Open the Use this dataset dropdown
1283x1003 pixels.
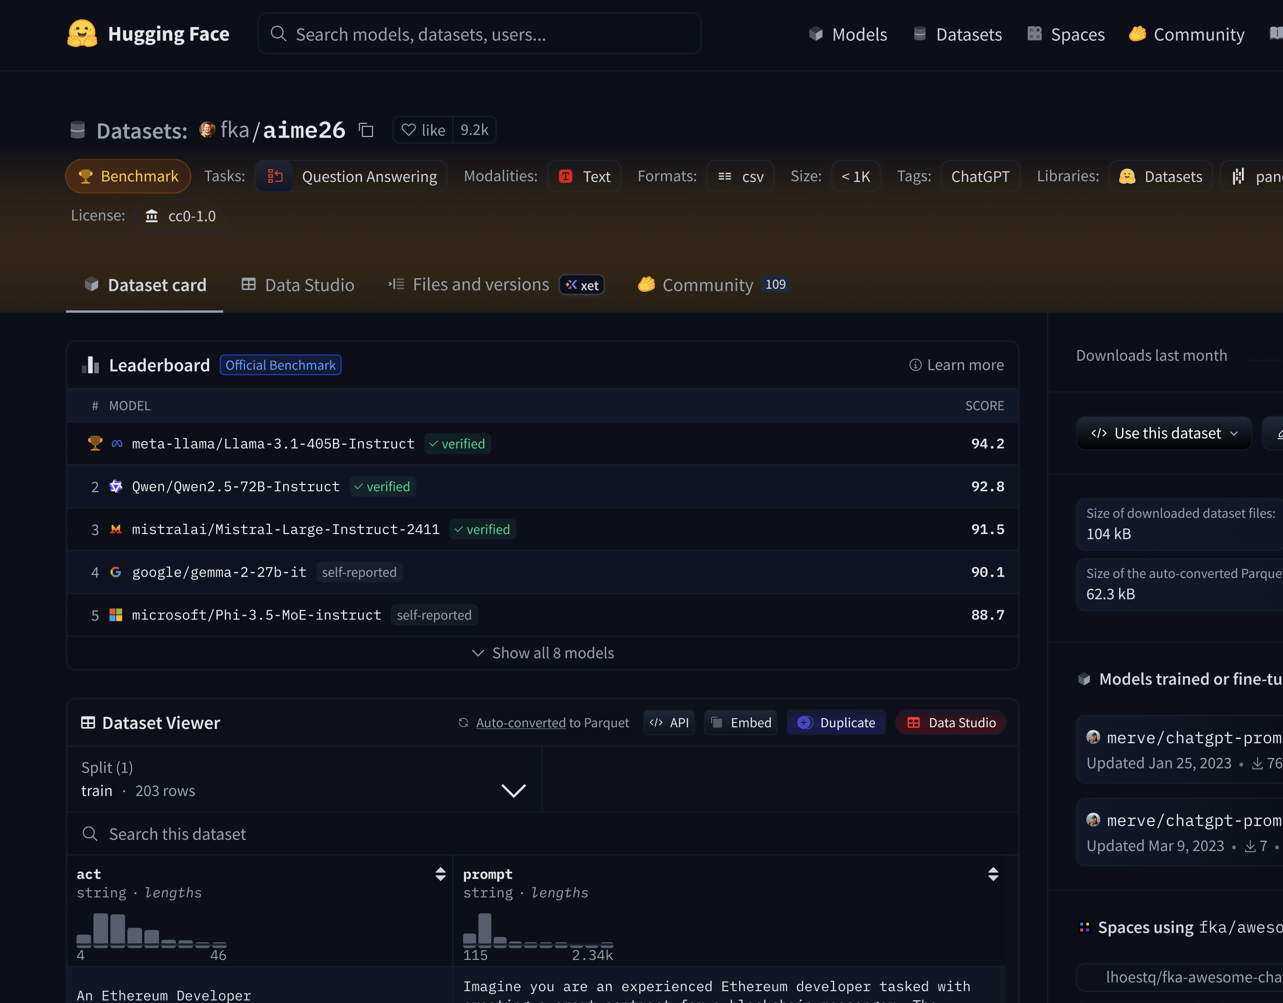click(x=1164, y=433)
